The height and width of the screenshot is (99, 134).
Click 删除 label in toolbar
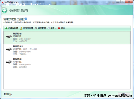point(63,28)
